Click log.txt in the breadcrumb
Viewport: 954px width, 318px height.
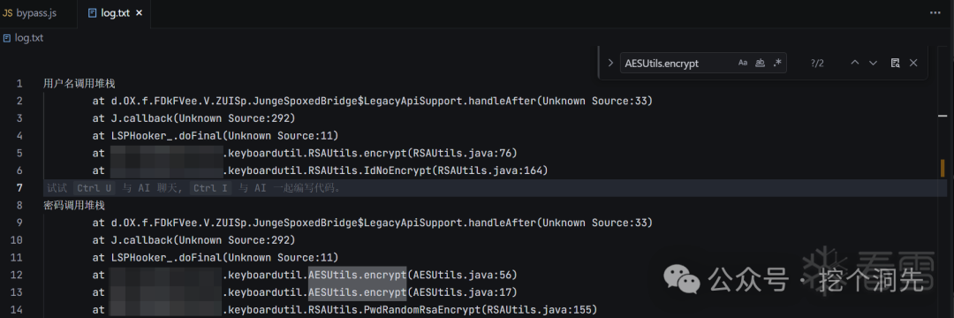pyautogui.click(x=28, y=38)
